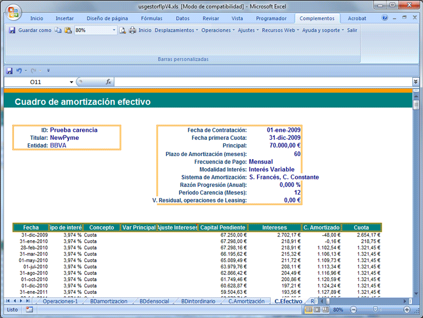Select cell with 31-dic-2009 in Fecha column
The image size is (423, 318).
[31, 235]
